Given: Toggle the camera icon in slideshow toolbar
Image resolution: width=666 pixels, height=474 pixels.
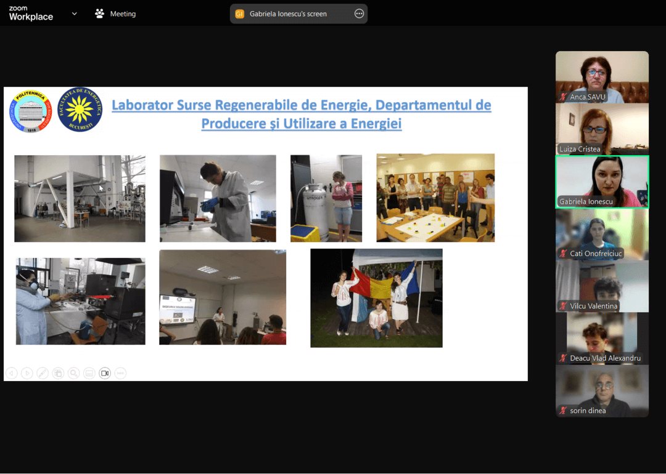Looking at the screenshot, I should (x=105, y=373).
